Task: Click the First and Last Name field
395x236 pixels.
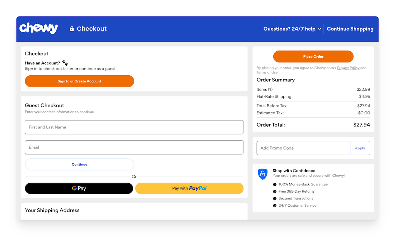Action: 134,127
